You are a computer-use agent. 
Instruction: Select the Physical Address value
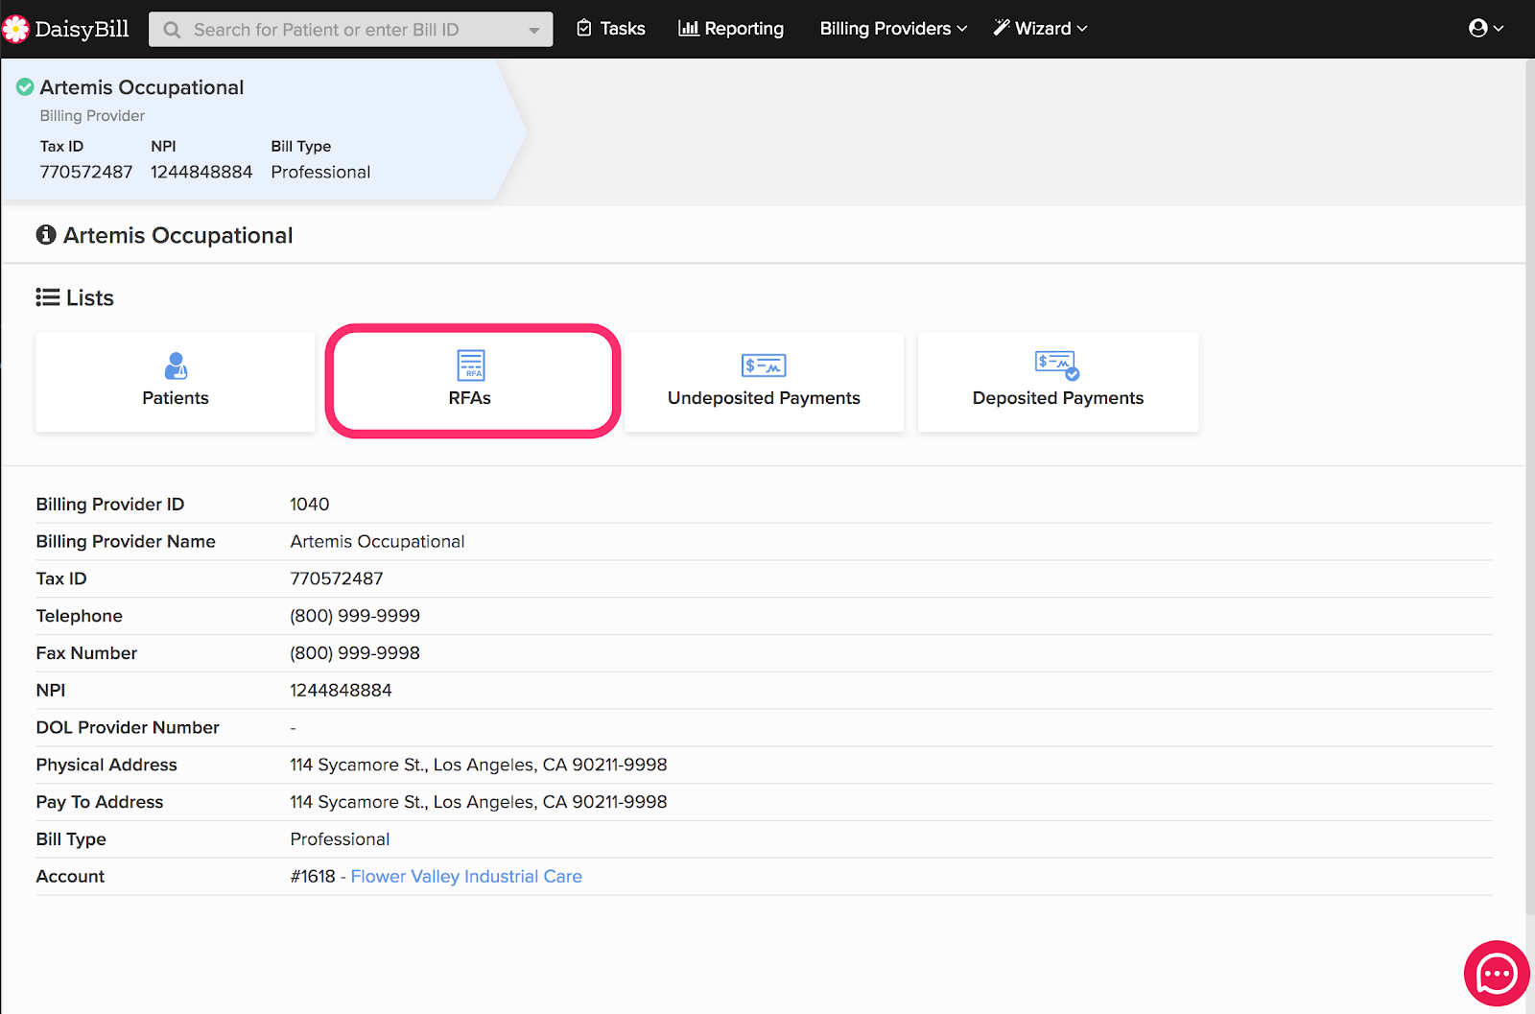point(479,765)
